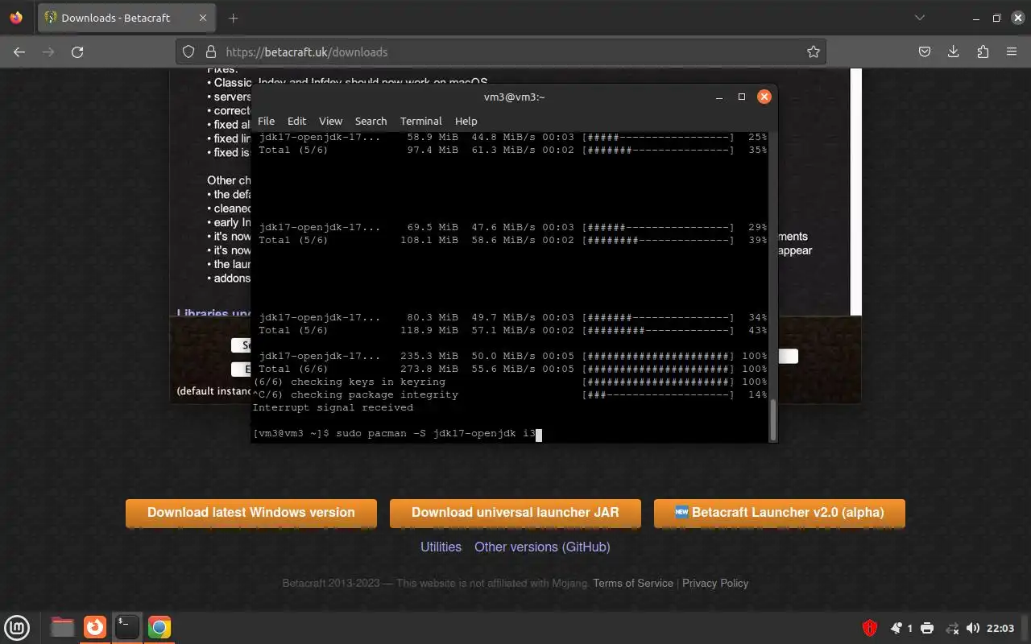Click the page scrollbar in the changelog box
This screenshot has height=644, width=1031.
[x=856, y=192]
